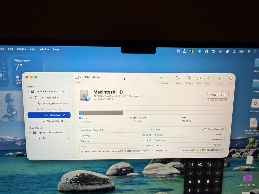Open the sidebar View options button
This screenshot has width=259, height=194.
[x=78, y=77]
